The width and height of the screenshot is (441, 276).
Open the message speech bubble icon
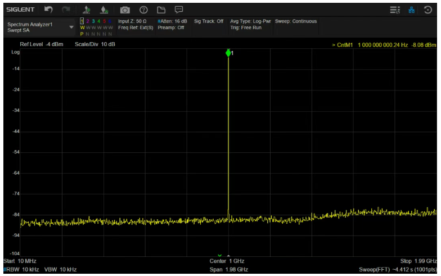[x=179, y=10]
